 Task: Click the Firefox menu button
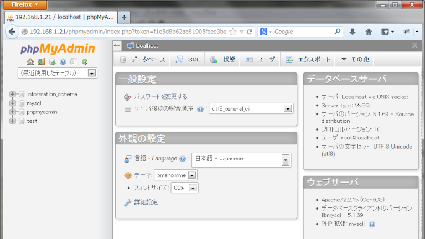[x=25, y=4]
